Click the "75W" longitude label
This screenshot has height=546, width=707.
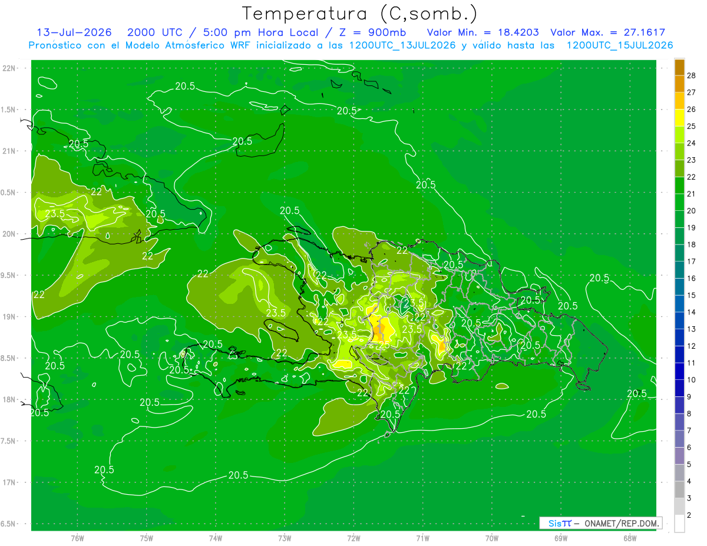pyautogui.click(x=147, y=538)
